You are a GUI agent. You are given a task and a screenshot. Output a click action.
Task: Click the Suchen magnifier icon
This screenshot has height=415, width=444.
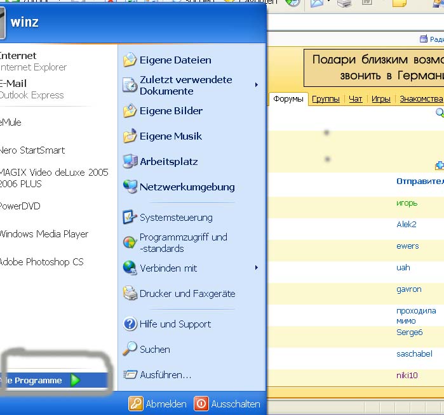point(130,349)
